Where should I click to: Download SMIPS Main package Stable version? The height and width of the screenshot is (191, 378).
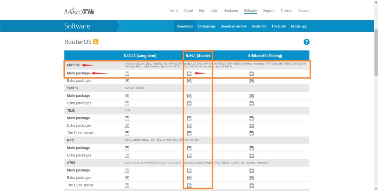click(x=189, y=96)
